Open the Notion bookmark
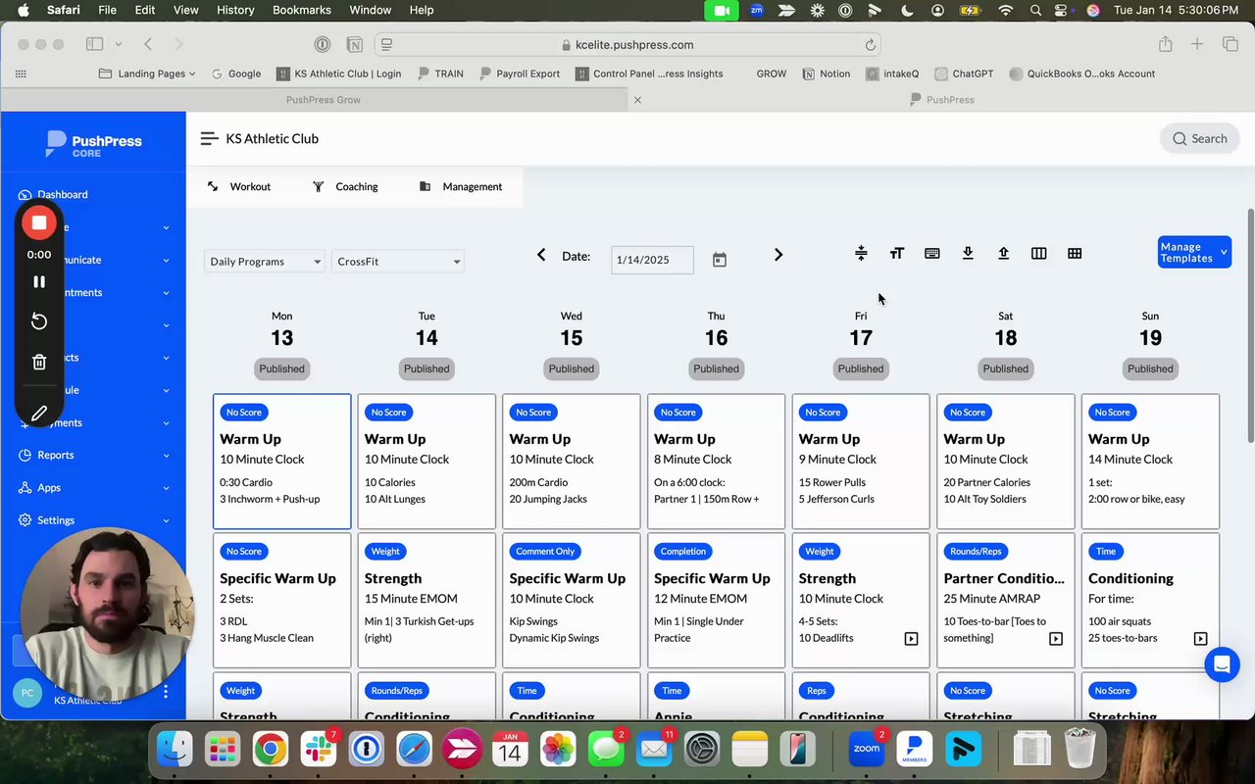 click(x=827, y=73)
